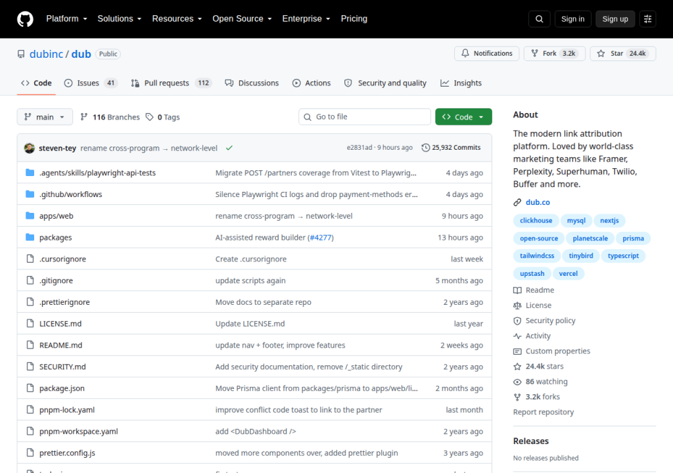This screenshot has height=473, width=673.
Task: Open the 25,932 Commits history
Action: [x=451, y=147]
